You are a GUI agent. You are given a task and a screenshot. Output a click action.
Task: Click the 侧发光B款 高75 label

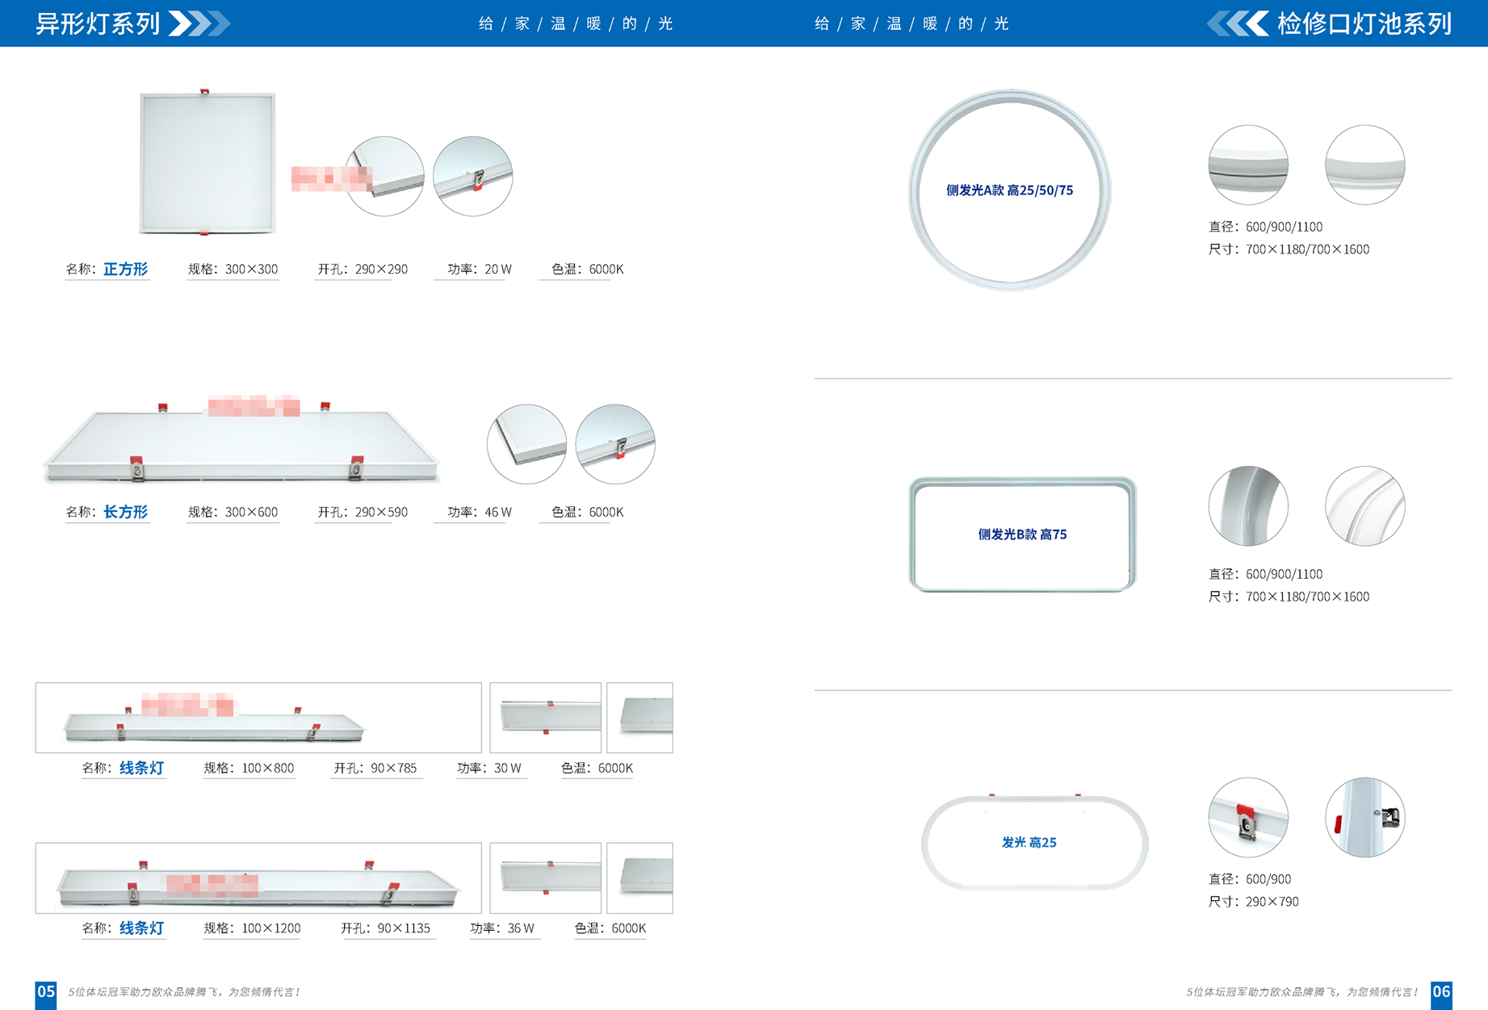(x=1022, y=534)
